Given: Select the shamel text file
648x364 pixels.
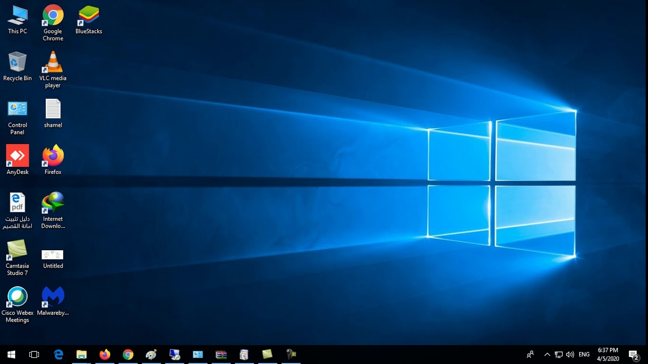Looking at the screenshot, I should tap(53, 114).
